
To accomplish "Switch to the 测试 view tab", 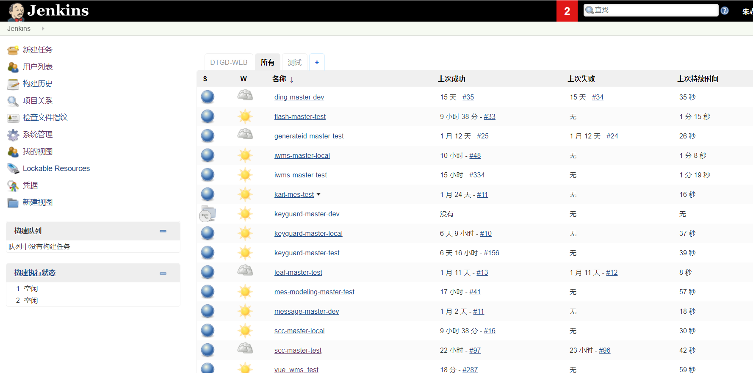I will click(295, 62).
